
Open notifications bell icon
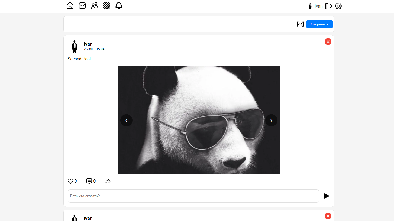click(x=119, y=6)
